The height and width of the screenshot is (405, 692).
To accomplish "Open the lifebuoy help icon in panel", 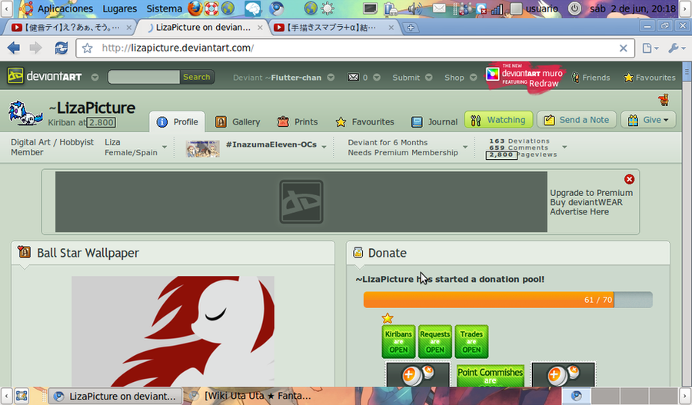I will 211,8.
